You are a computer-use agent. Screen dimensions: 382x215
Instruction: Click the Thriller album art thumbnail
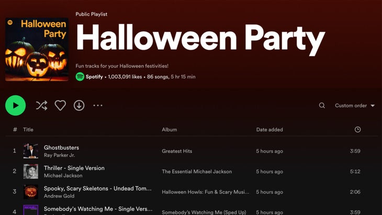(x=31, y=172)
